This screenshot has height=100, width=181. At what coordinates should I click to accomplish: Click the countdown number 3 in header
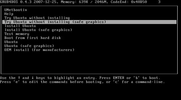click(x=159, y=2)
